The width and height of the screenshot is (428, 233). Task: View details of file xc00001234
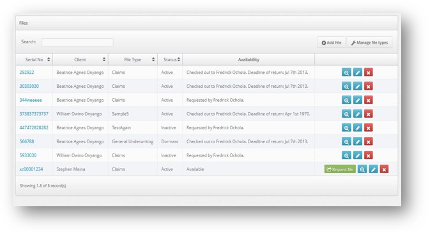[x=362, y=169]
